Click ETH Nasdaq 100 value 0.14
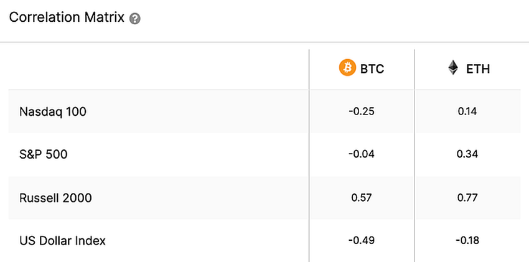The height and width of the screenshot is (262, 529). (467, 111)
